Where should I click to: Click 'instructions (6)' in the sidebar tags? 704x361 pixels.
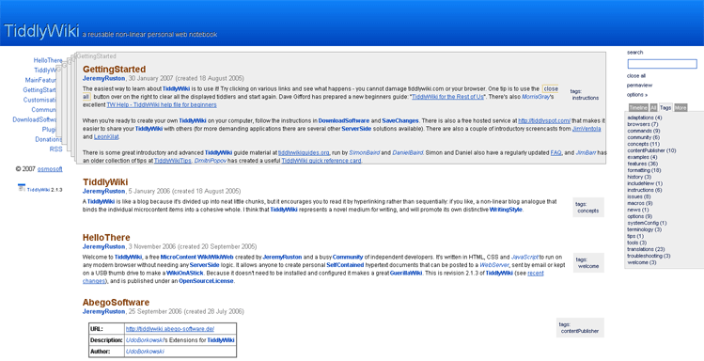click(x=644, y=190)
